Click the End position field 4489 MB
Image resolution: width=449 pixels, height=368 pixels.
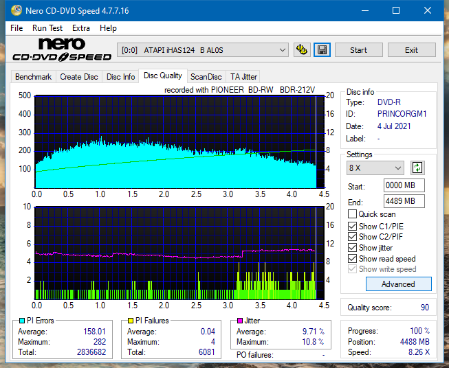(404, 201)
